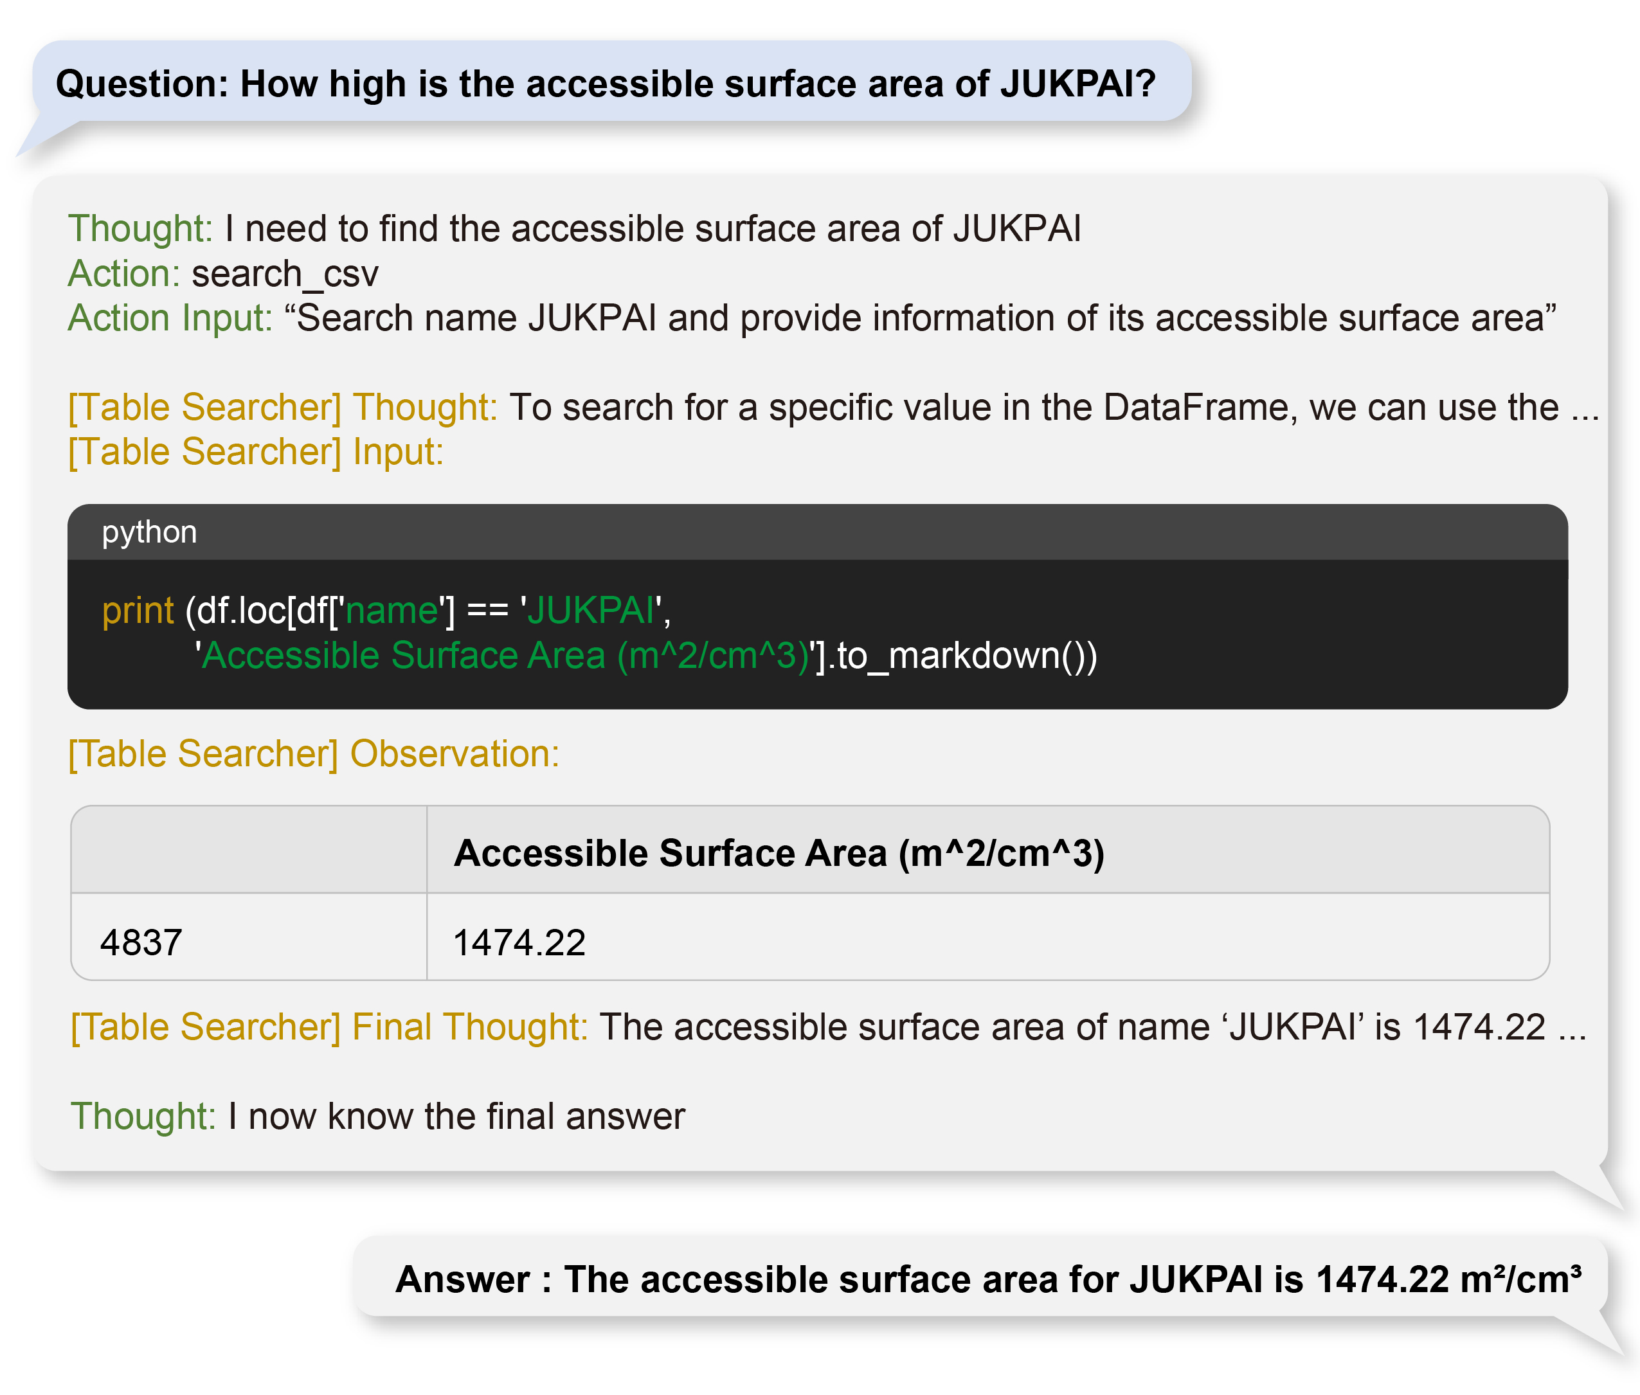Click the green 'Thought:' label at top
This screenshot has width=1640, height=1395.
point(140,229)
